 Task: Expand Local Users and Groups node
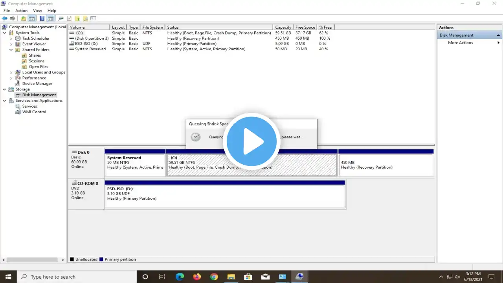click(x=11, y=72)
